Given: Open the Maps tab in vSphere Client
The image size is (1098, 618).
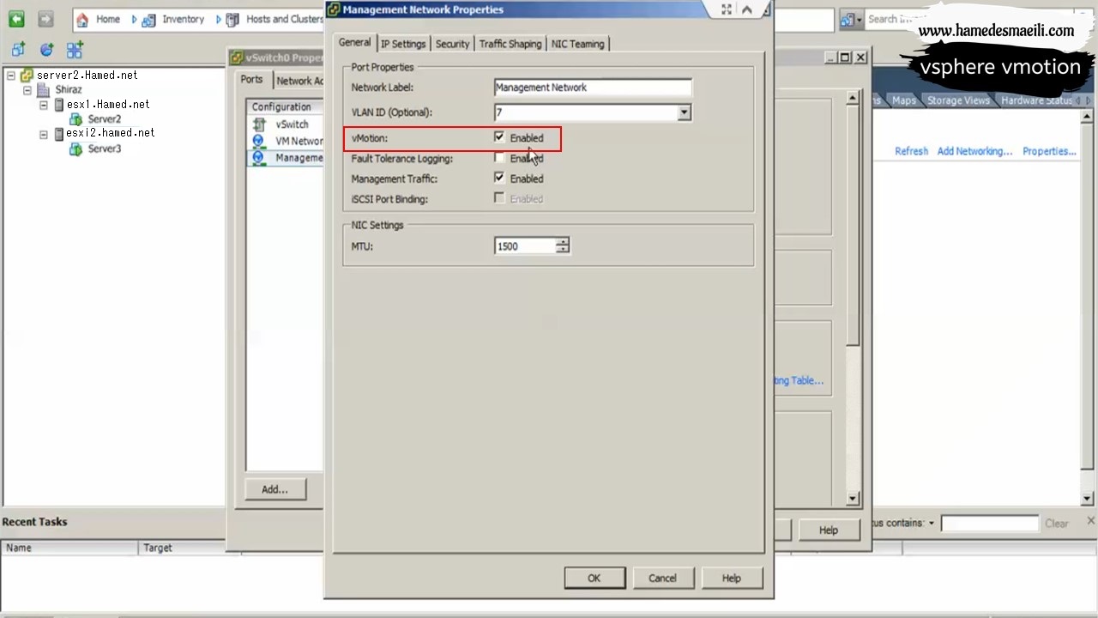Looking at the screenshot, I should point(903,100).
